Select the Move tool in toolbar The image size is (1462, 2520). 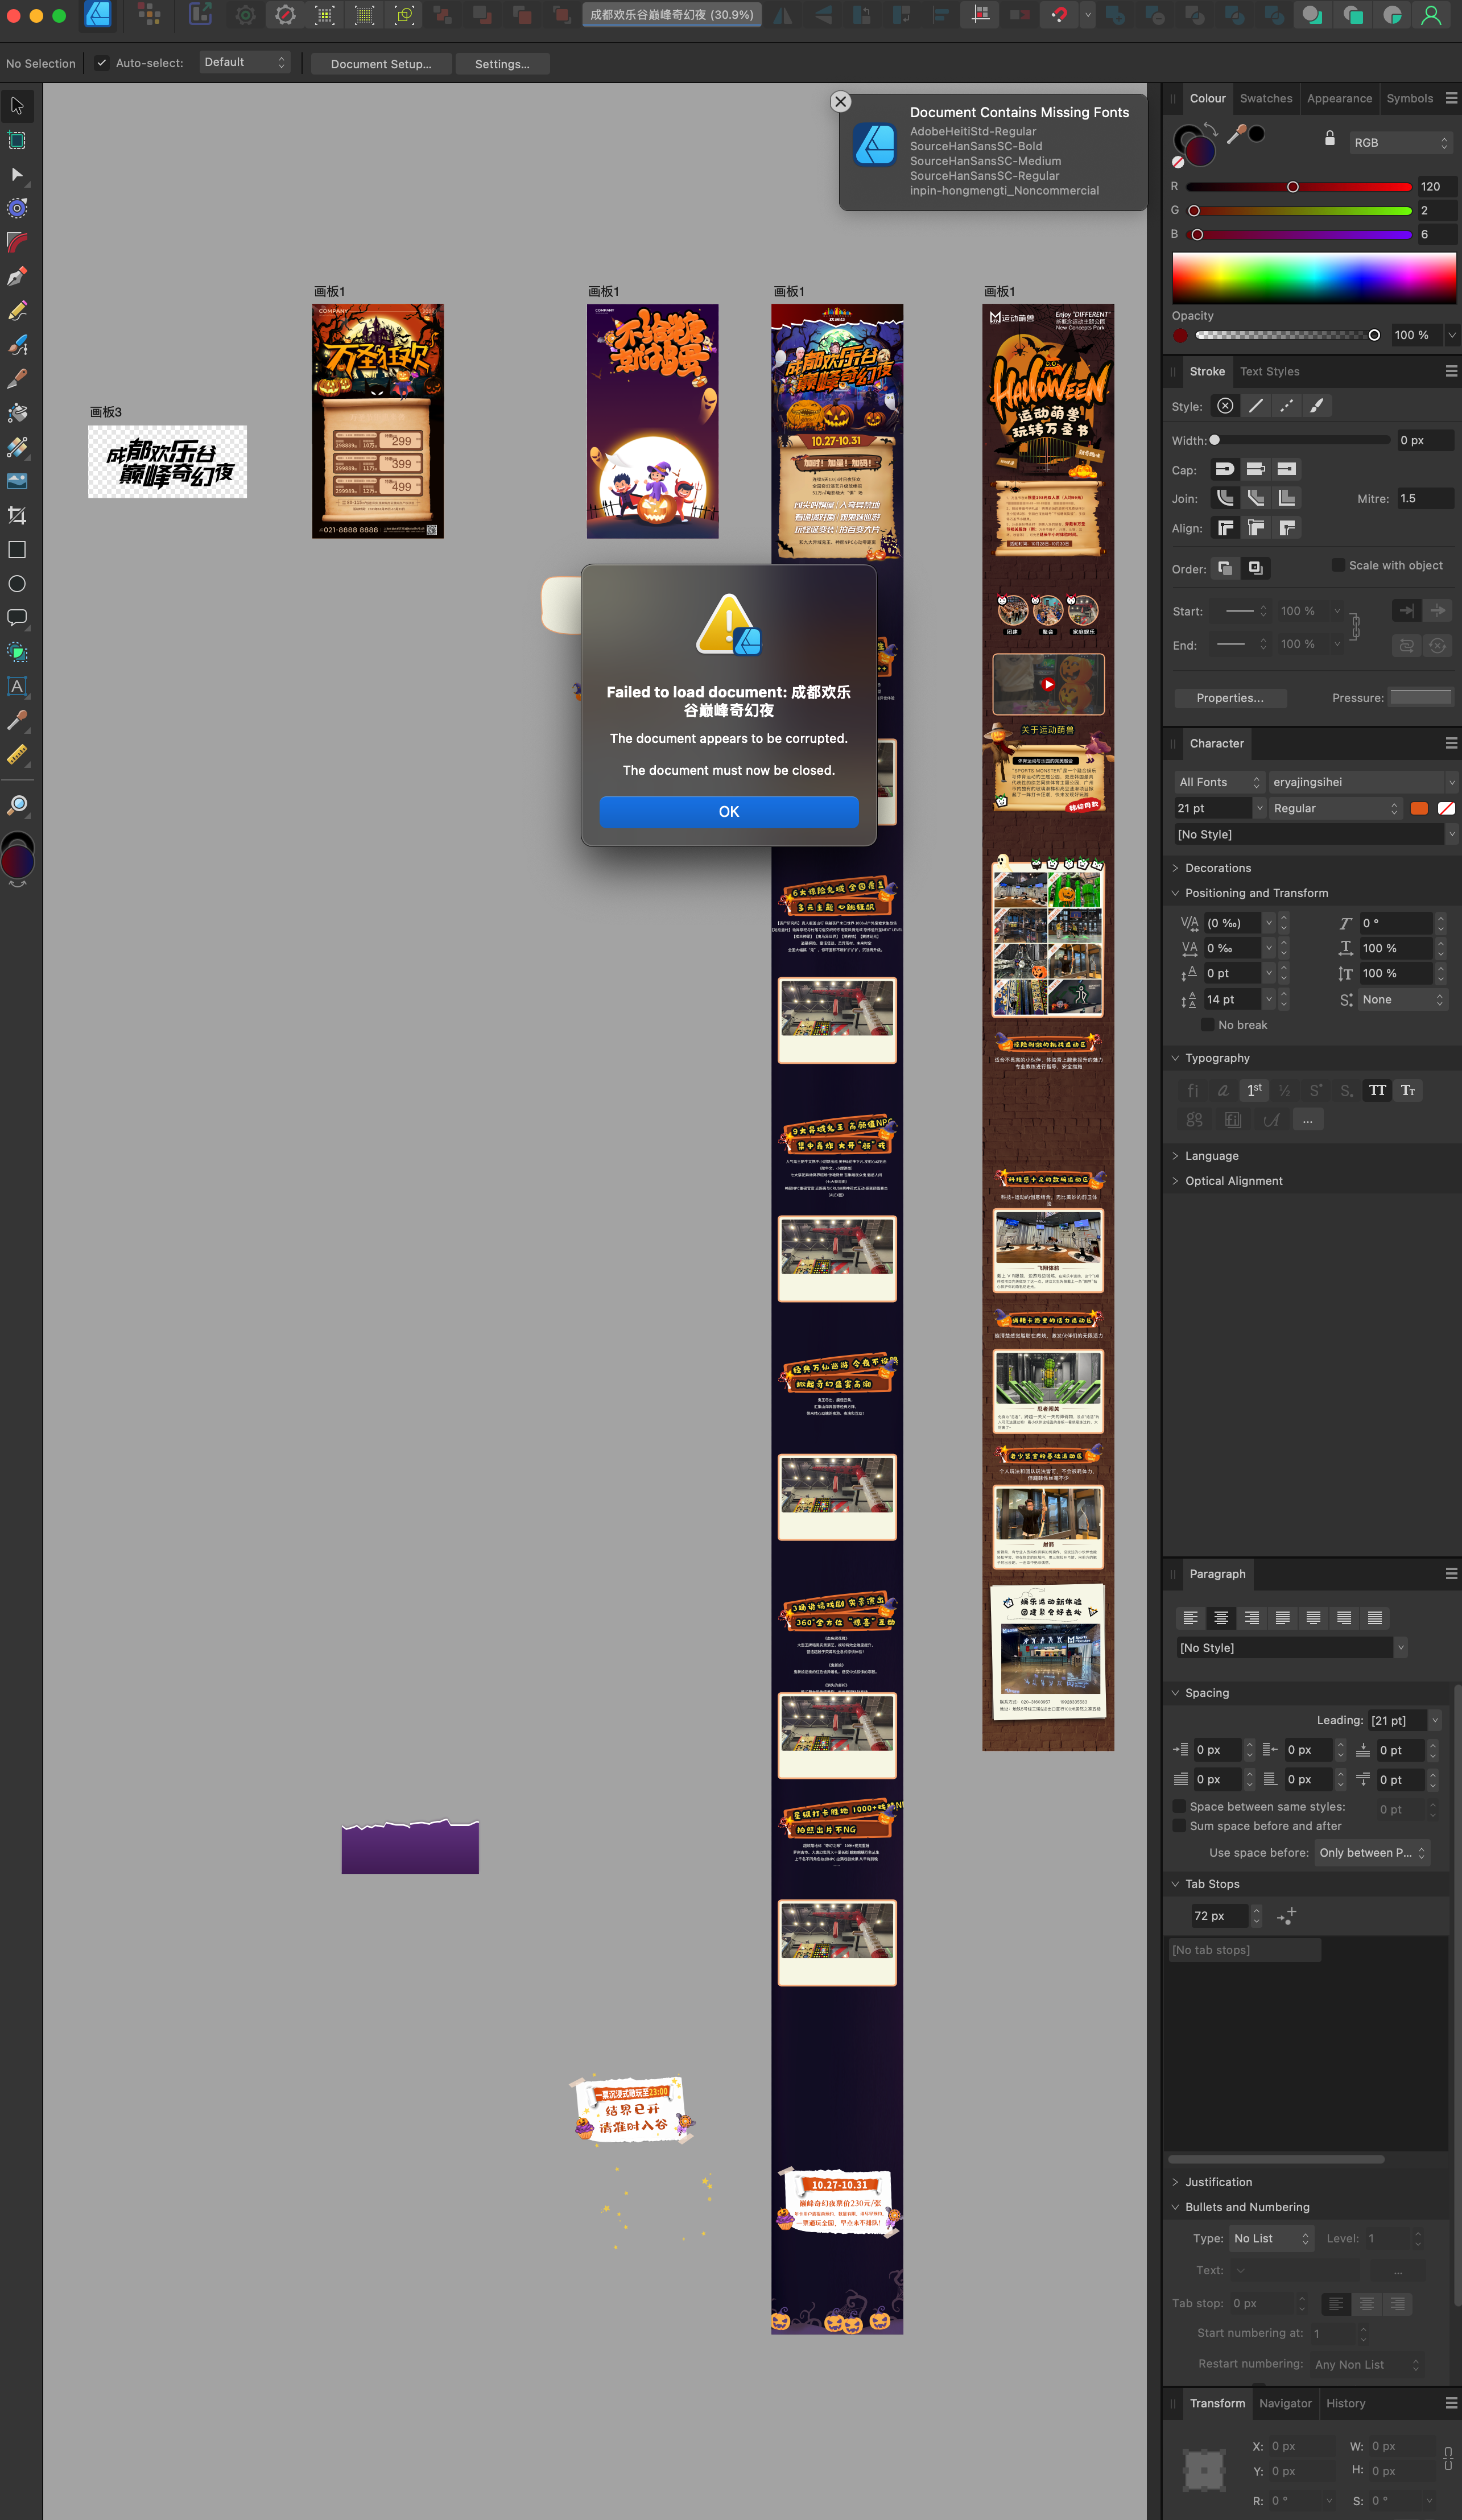click(x=17, y=106)
